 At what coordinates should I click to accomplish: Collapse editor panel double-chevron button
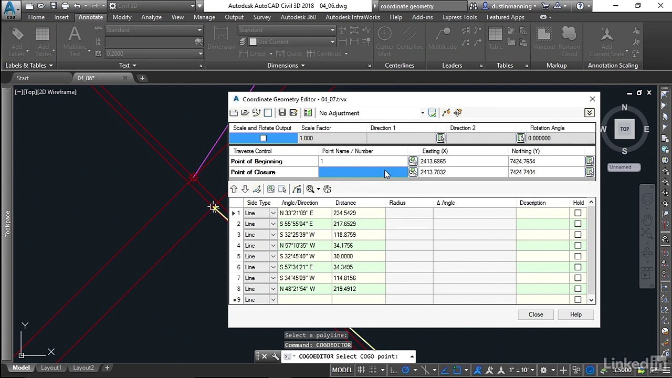pos(589,113)
